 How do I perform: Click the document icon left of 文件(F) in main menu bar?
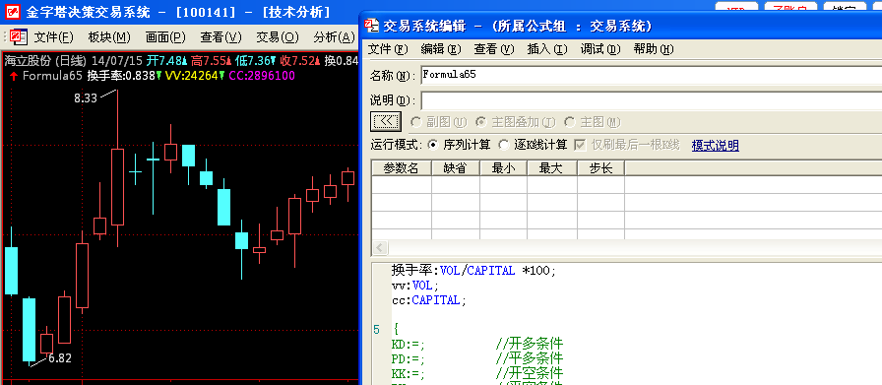[x=19, y=37]
